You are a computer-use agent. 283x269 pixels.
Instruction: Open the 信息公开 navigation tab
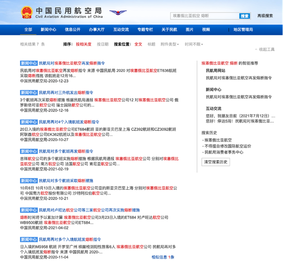coord(73,30)
